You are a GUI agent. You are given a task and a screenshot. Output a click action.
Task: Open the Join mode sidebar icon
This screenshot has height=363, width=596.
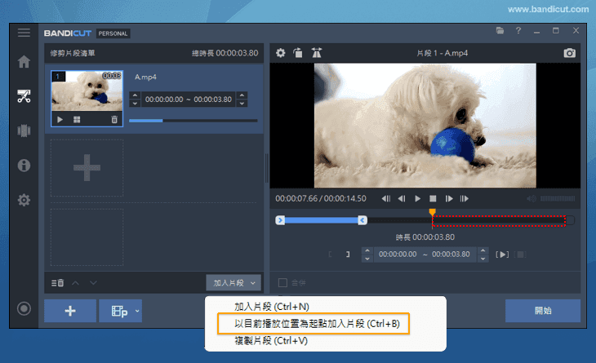point(24,131)
